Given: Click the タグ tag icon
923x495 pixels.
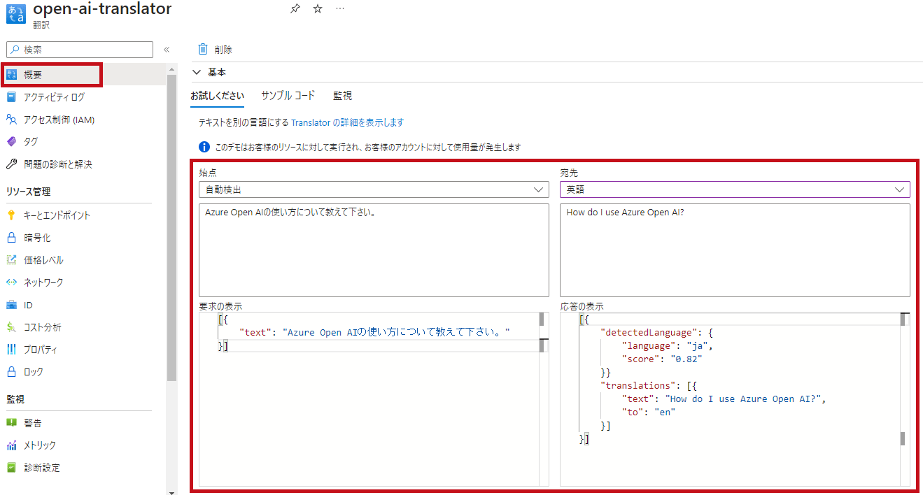Looking at the screenshot, I should pos(11,142).
